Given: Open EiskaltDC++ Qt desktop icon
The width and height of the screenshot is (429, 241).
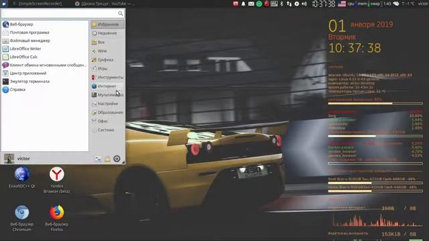Looking at the screenshot, I should (22, 177).
